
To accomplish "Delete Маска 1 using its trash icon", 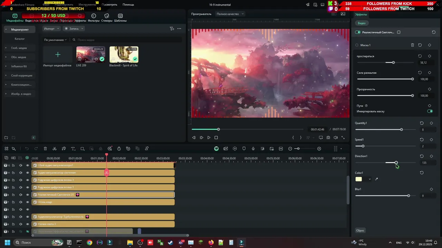I will [412, 45].
